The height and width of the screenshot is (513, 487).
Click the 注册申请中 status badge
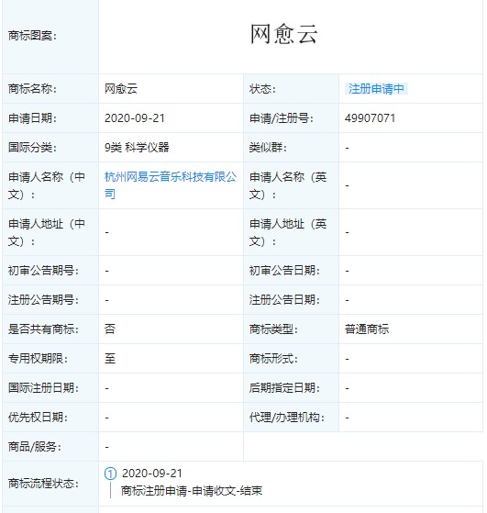[x=376, y=89]
